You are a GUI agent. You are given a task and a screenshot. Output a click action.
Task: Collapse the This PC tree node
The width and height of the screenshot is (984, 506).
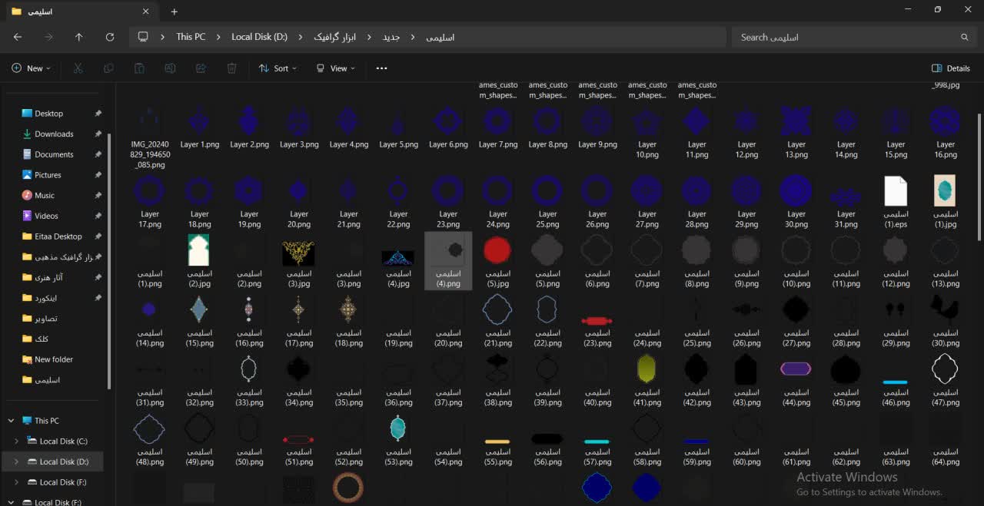(12, 421)
